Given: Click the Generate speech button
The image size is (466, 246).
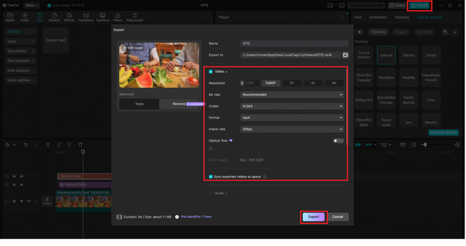Looking at the screenshot, I should tap(443, 132).
